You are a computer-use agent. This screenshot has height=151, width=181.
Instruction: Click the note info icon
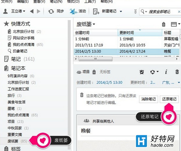click(166, 72)
